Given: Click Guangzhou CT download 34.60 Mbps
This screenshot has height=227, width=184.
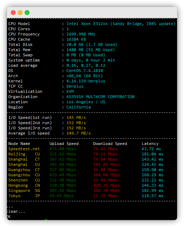Looking at the screenshot, I should click(x=105, y=170).
